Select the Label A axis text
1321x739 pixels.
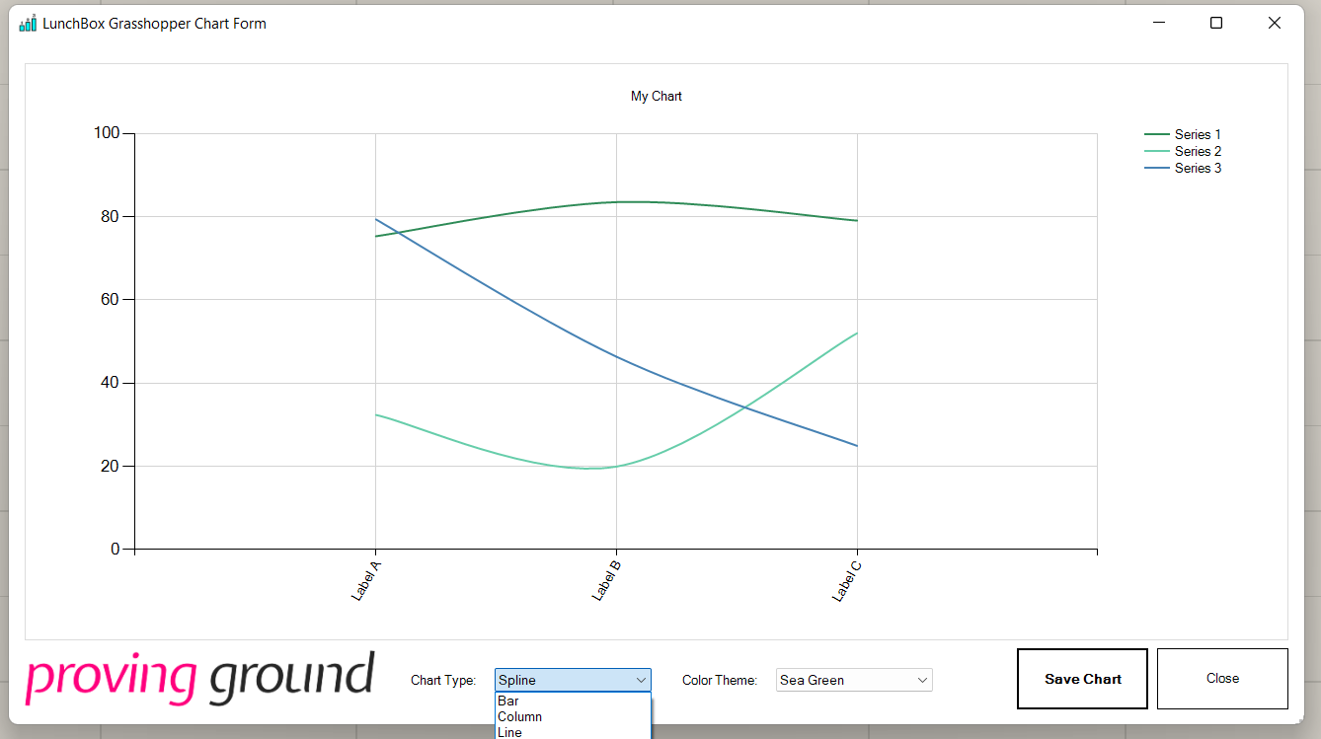tap(364, 577)
